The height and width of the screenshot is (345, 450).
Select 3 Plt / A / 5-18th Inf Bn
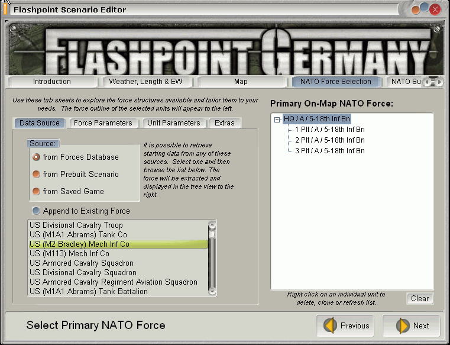pyautogui.click(x=330, y=151)
